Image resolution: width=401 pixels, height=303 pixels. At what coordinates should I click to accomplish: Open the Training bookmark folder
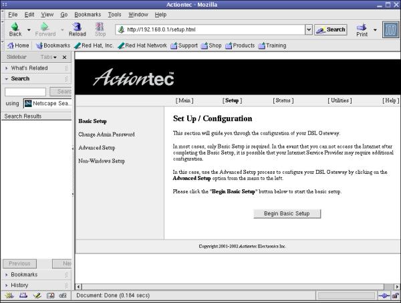272,45
